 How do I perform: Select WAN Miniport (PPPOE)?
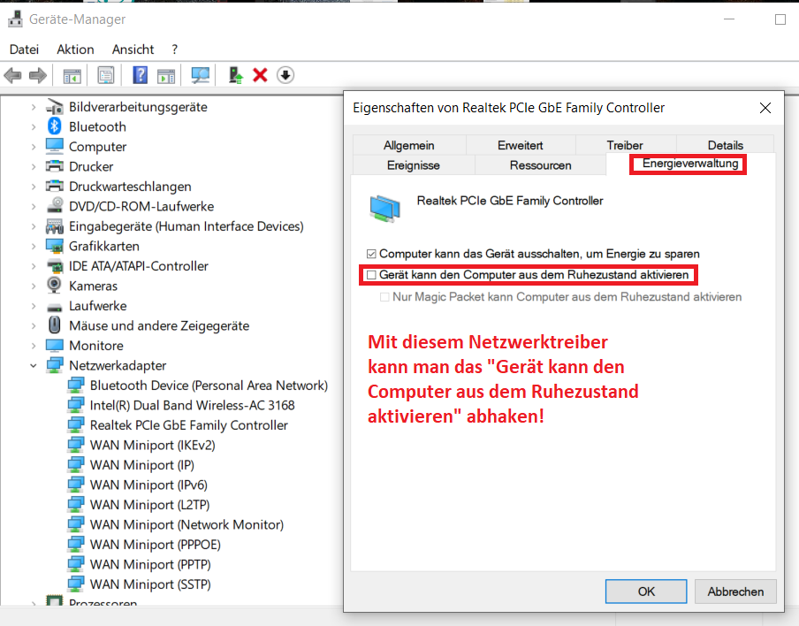pyautogui.click(x=155, y=545)
